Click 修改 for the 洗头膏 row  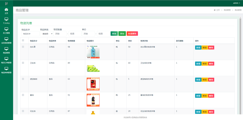[205, 48]
